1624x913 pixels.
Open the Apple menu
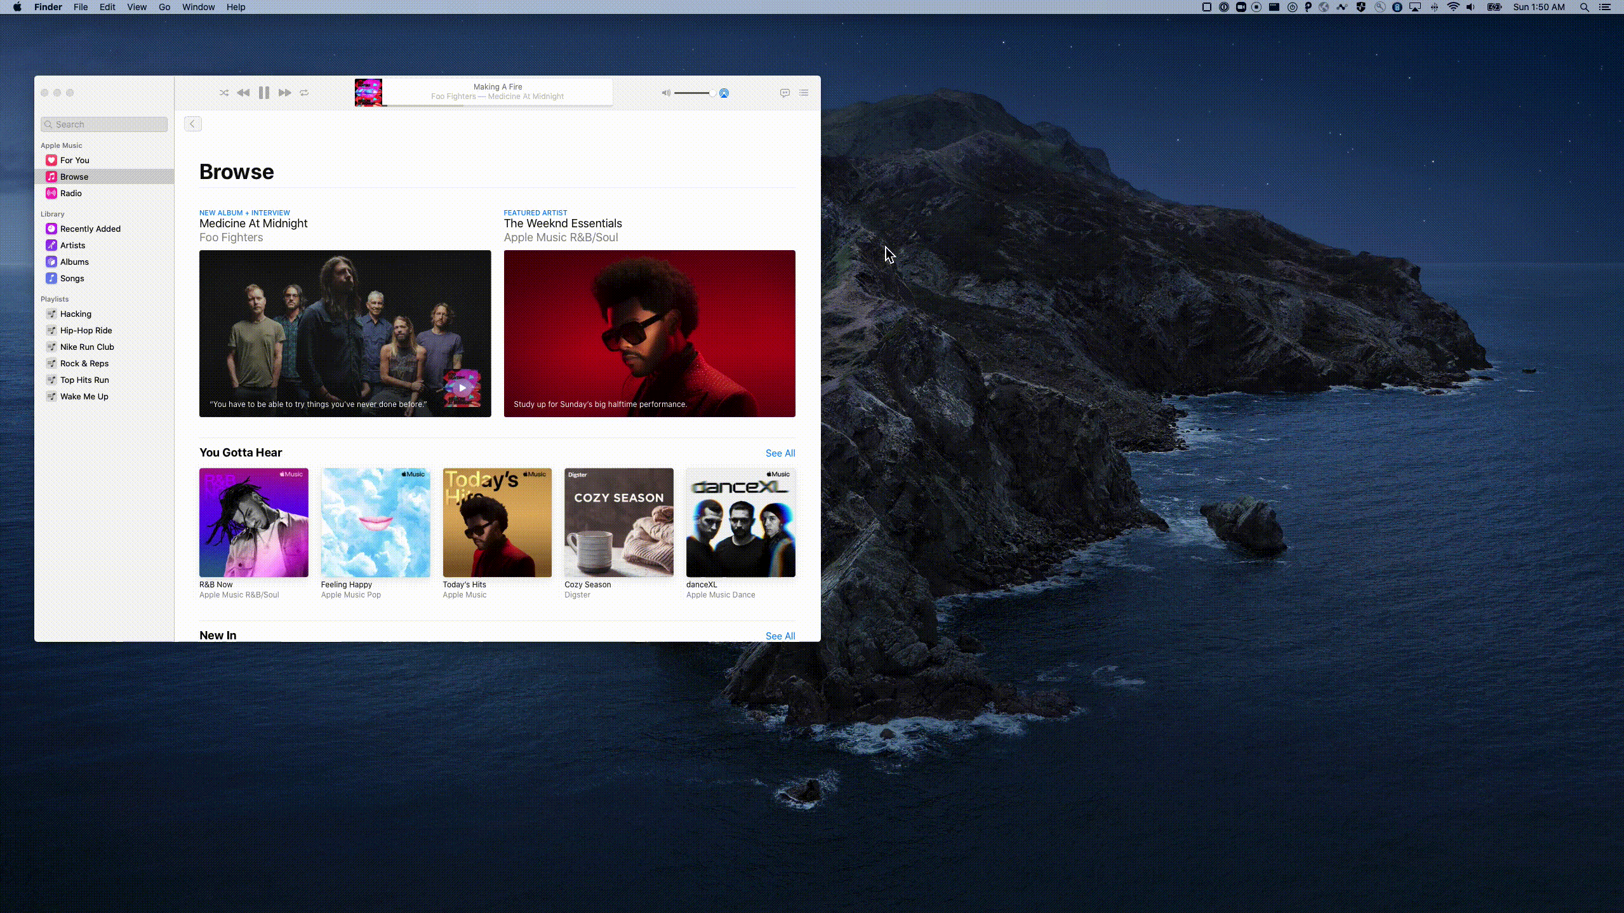17,7
